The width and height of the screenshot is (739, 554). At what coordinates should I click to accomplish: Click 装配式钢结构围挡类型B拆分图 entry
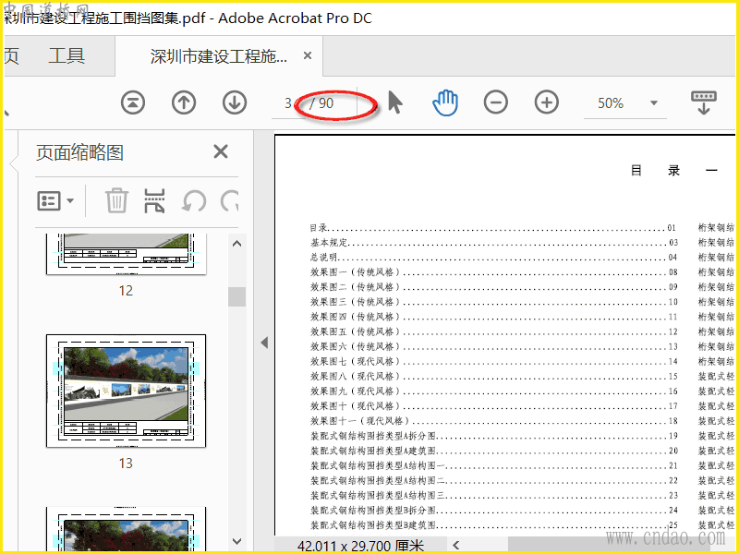click(x=493, y=511)
